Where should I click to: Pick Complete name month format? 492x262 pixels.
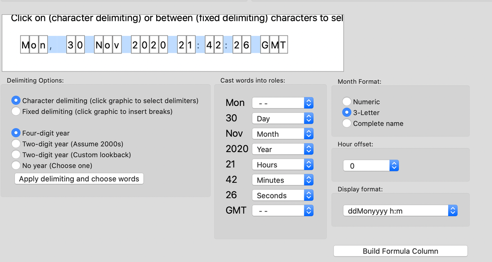[347, 124]
